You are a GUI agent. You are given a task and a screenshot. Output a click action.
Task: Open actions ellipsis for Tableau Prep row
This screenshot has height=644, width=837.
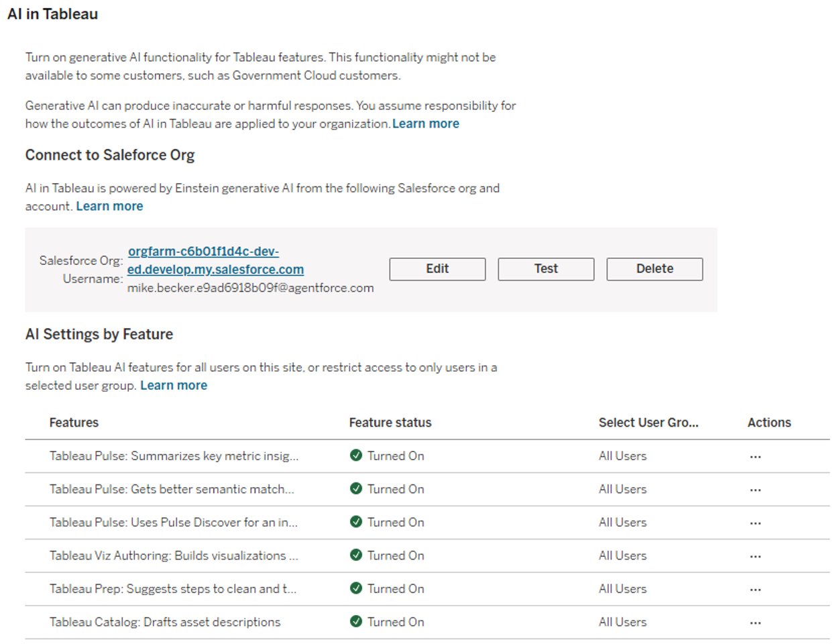[755, 589]
